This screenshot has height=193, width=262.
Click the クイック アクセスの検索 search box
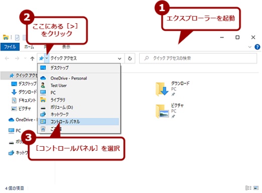coord(198,58)
